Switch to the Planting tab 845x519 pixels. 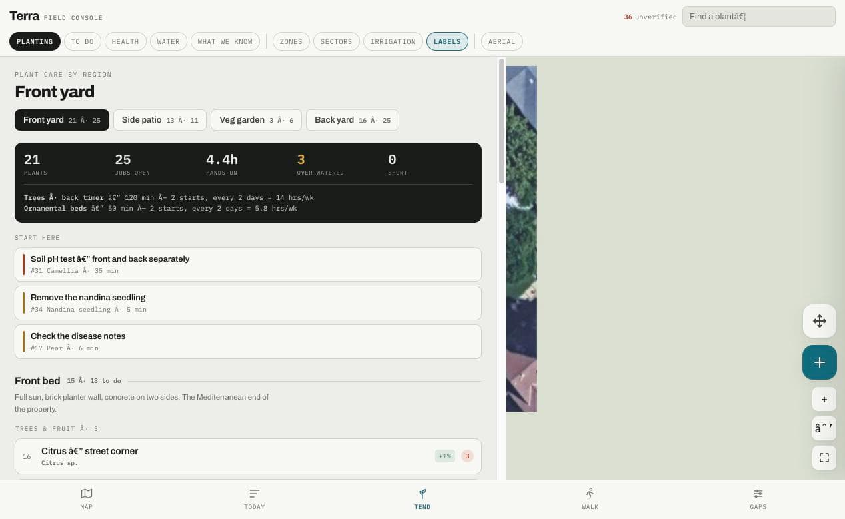click(35, 41)
